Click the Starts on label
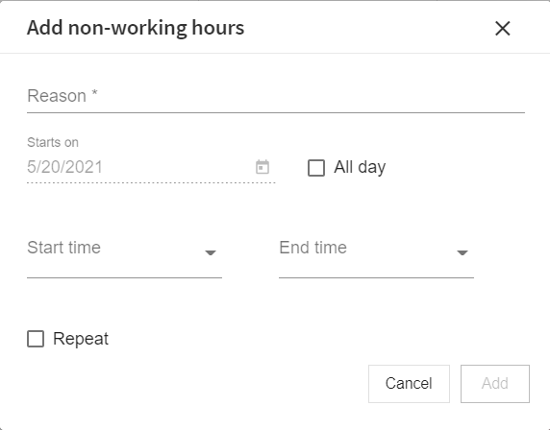This screenshot has height=430, width=550. click(x=53, y=142)
